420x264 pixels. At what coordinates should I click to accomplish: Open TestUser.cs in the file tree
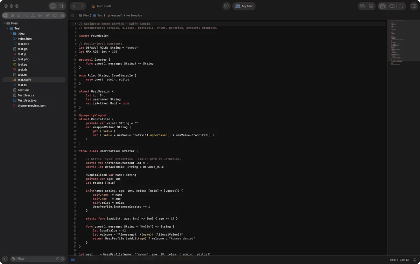pyautogui.click(x=34, y=95)
